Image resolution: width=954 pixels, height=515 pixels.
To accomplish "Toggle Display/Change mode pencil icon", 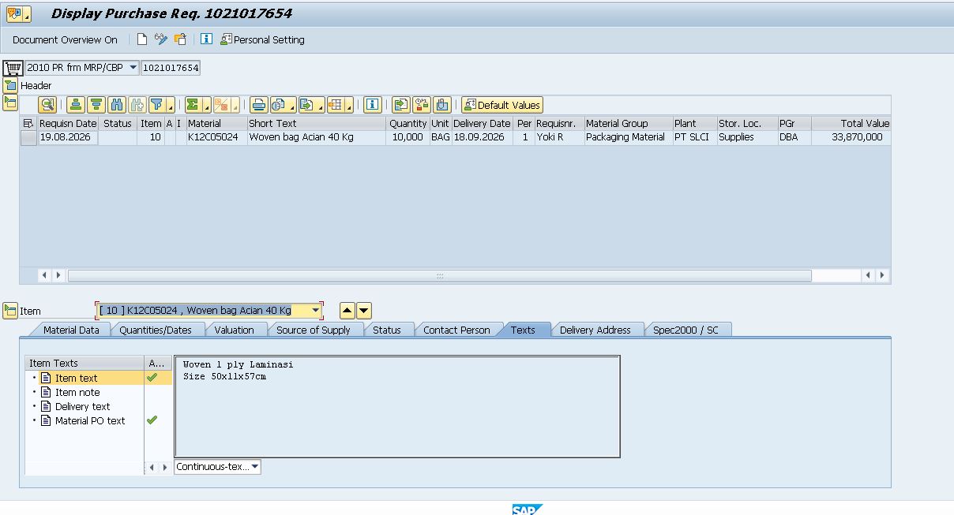I will pos(161,39).
